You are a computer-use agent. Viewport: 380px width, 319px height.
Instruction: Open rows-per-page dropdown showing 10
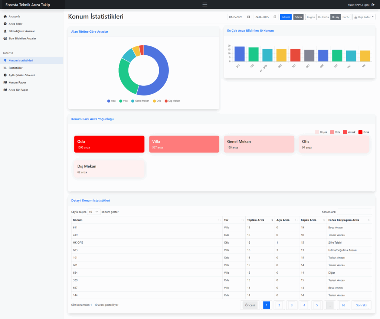tap(94, 212)
